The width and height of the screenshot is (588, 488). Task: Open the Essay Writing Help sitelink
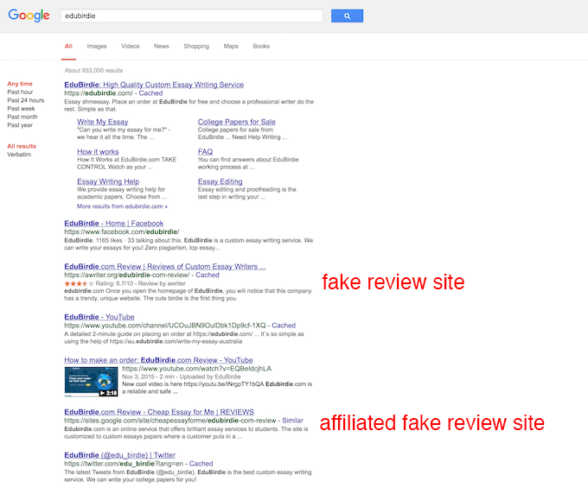click(x=108, y=181)
